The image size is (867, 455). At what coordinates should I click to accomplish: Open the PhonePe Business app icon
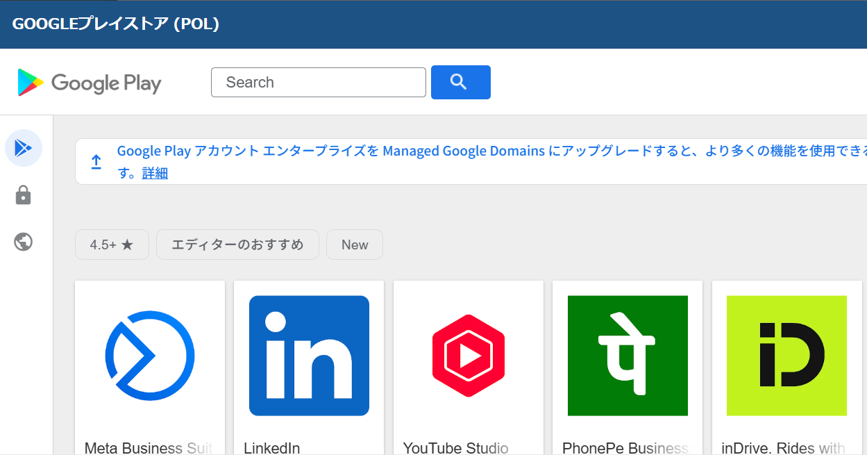click(628, 356)
